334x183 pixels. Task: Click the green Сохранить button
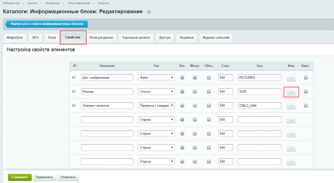click(x=20, y=177)
